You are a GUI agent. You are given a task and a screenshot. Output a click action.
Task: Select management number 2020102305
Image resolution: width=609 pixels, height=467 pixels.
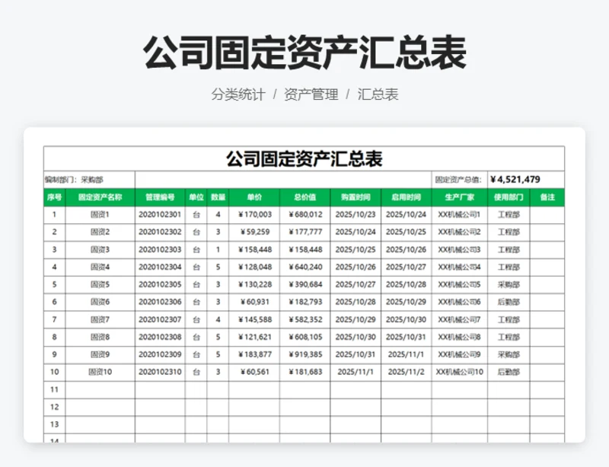click(x=160, y=285)
